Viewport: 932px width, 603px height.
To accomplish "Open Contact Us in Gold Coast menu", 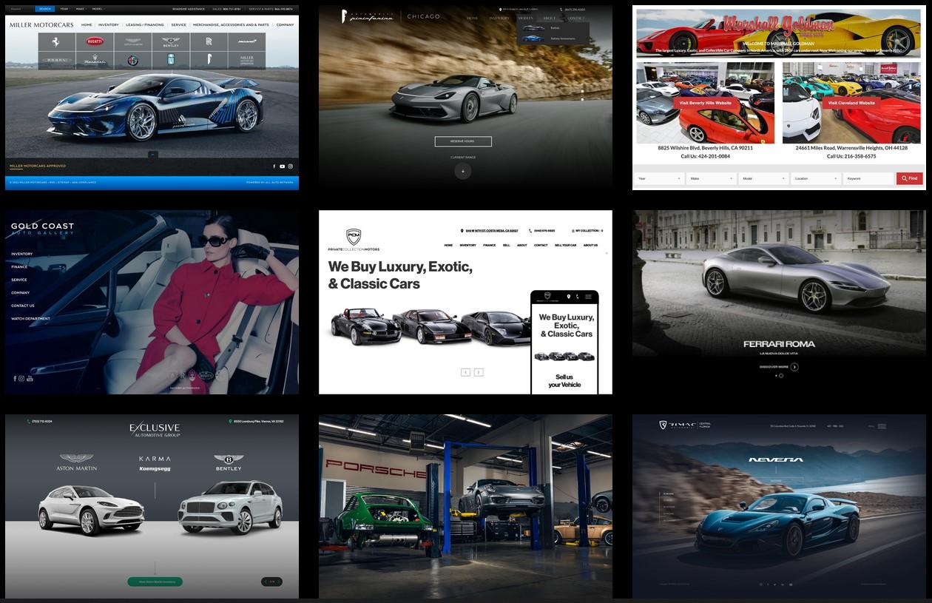I will [x=23, y=306].
